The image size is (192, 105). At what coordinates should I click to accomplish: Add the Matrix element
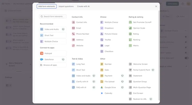[x=134, y=45]
